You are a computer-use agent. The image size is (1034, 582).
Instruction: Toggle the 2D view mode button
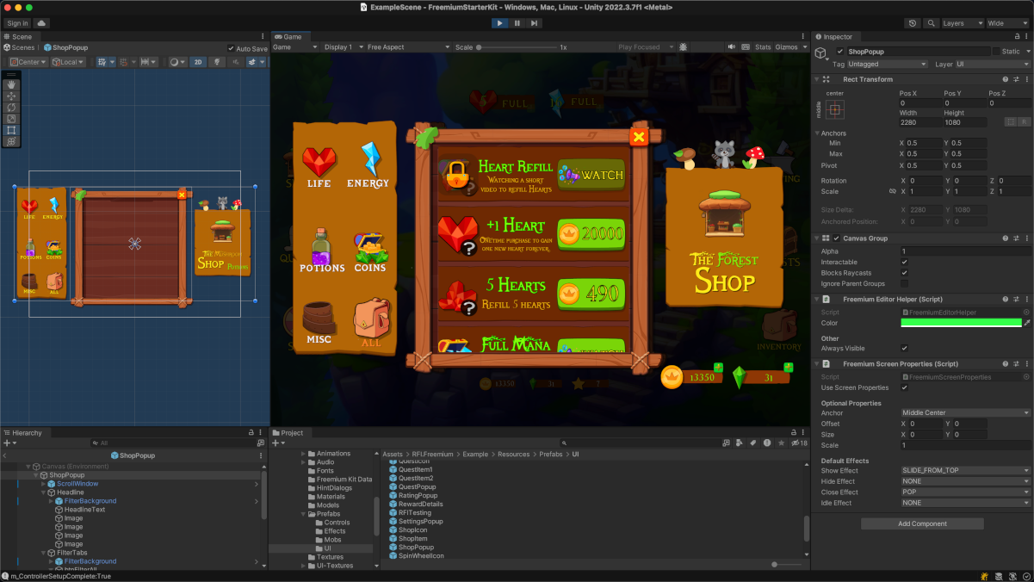[x=197, y=62]
